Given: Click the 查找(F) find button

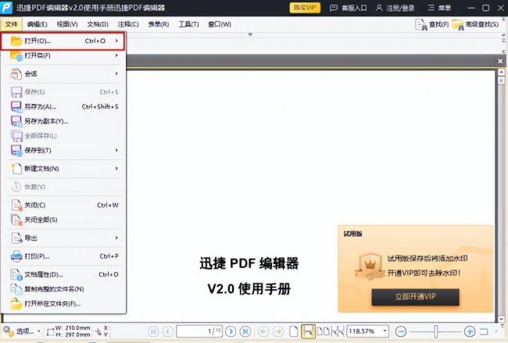Looking at the screenshot, I should (432, 24).
